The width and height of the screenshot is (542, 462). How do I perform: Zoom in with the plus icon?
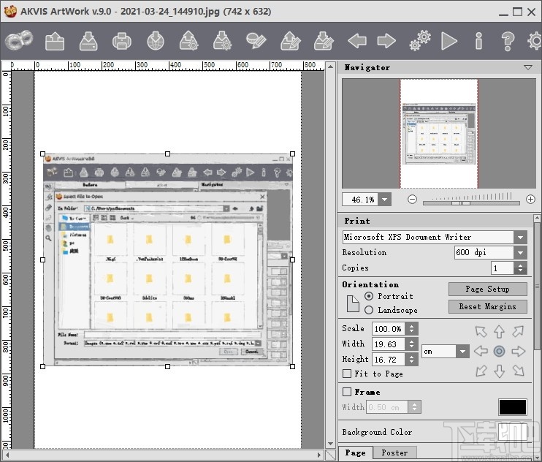point(530,199)
